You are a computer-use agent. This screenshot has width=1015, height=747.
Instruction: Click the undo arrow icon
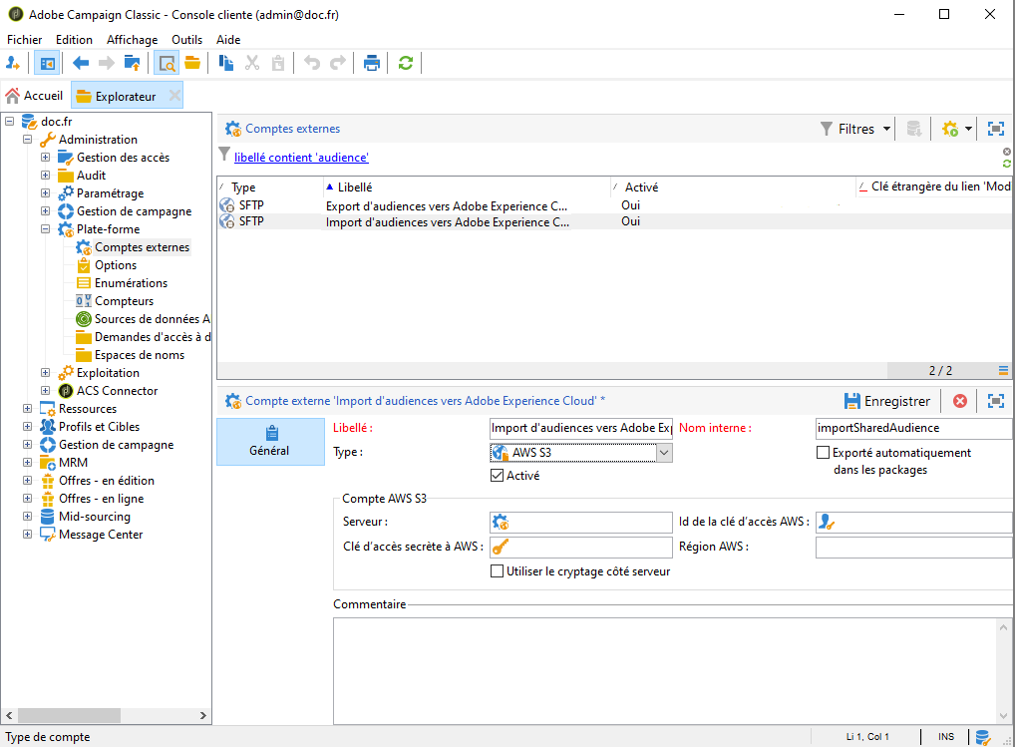312,63
